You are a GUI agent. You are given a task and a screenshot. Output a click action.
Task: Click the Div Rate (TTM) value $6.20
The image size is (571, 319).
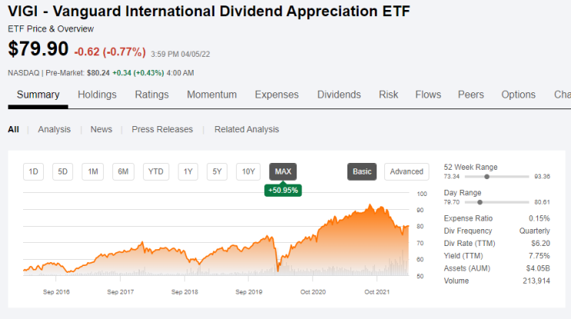point(541,243)
